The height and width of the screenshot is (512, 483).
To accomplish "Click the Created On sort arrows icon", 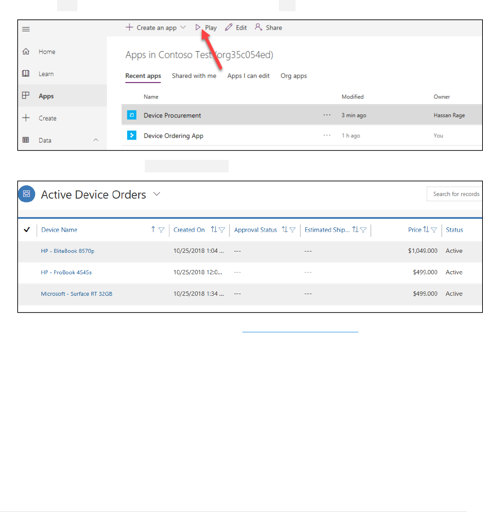I will coord(214,229).
